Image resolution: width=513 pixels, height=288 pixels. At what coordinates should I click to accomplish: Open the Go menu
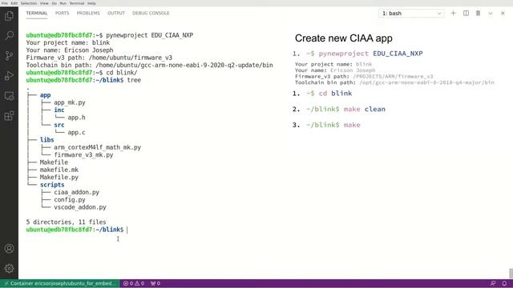(54, 3)
